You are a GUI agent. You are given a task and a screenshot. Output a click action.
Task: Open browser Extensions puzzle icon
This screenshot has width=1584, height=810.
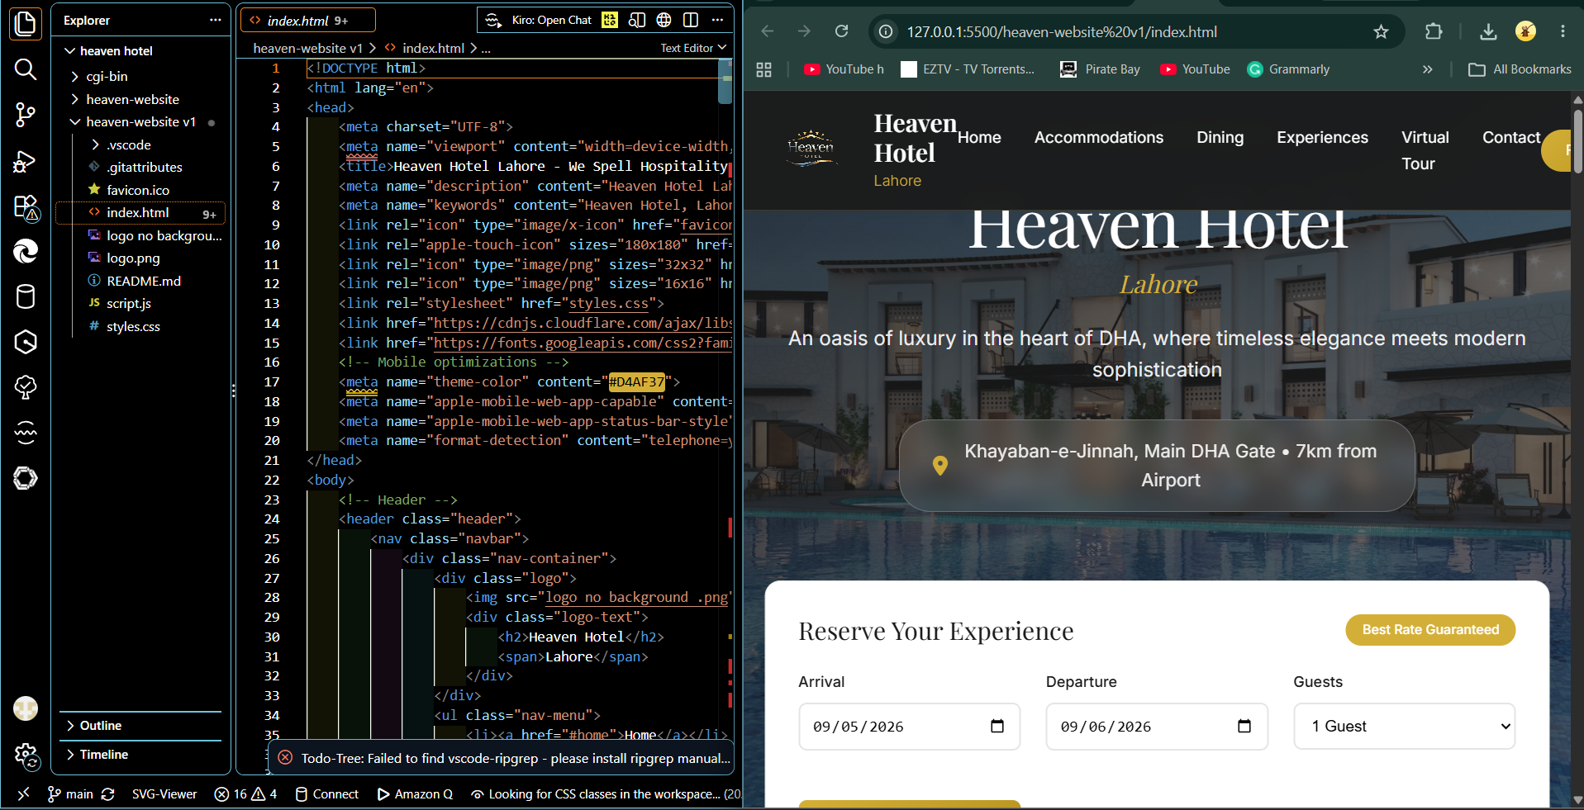pos(1434,31)
